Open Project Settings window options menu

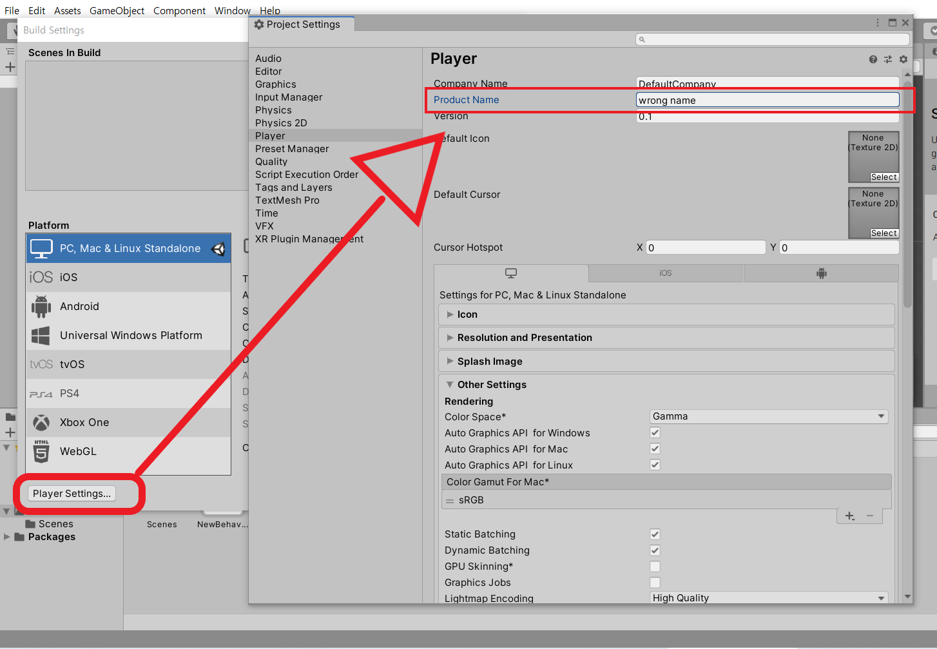(878, 23)
